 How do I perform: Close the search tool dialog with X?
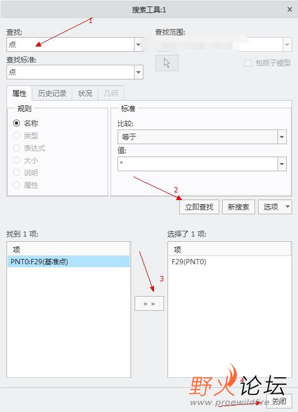click(290, 10)
